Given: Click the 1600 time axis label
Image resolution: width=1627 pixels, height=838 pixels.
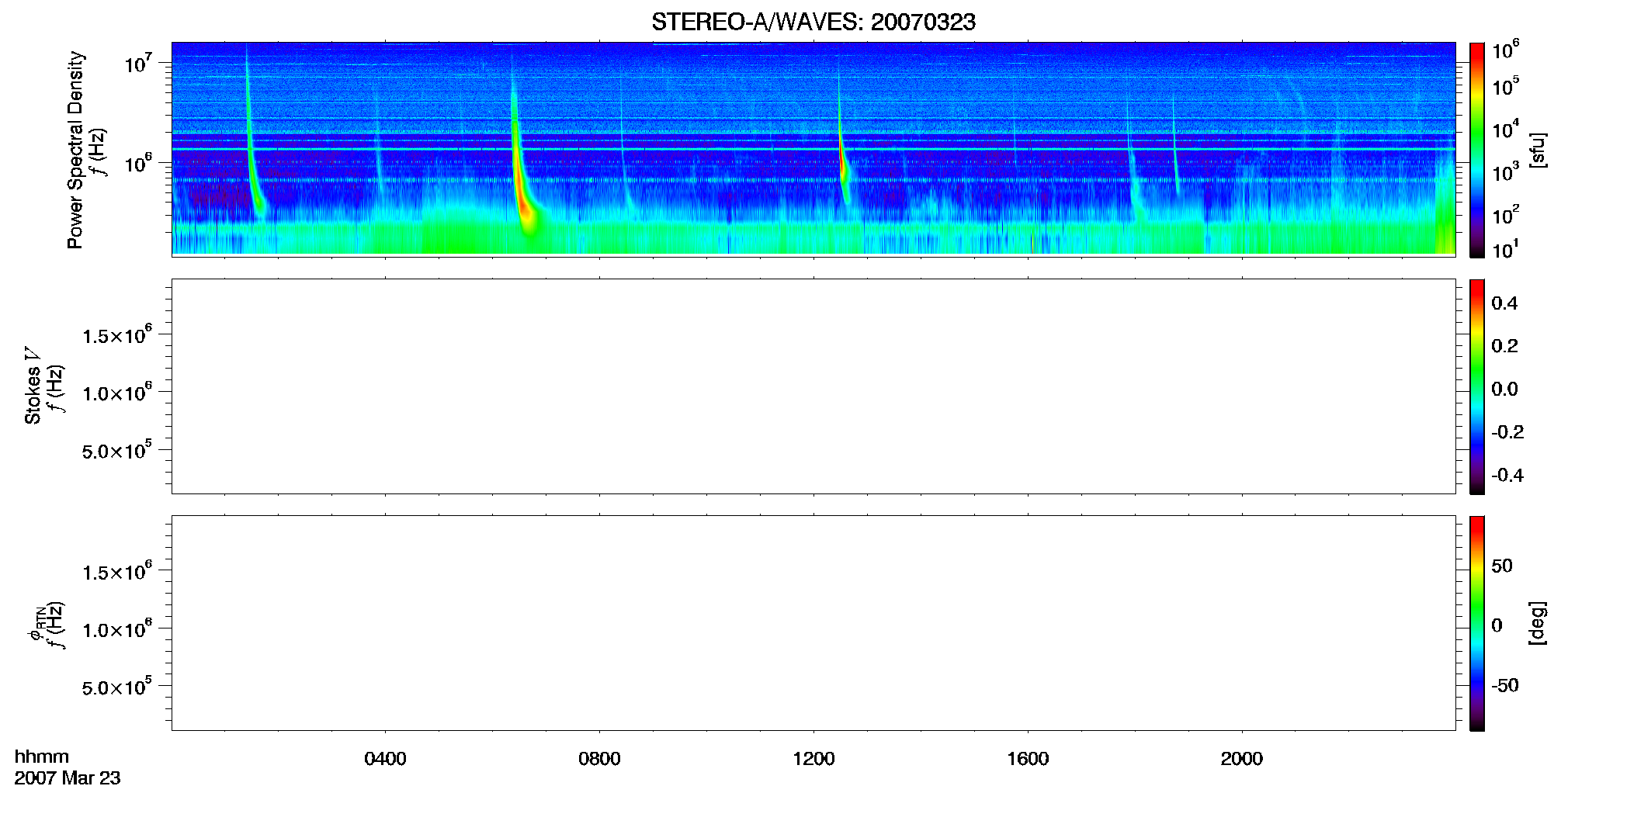Looking at the screenshot, I should [1028, 759].
